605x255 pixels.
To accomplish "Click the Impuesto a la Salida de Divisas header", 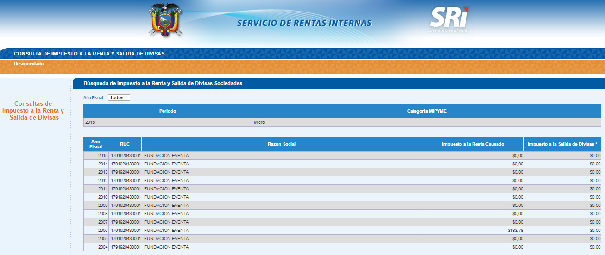I will pyautogui.click(x=562, y=144).
